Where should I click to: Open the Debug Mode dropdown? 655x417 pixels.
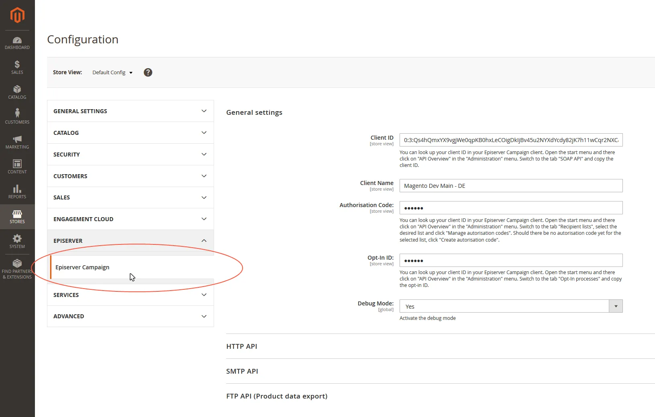(x=511, y=306)
